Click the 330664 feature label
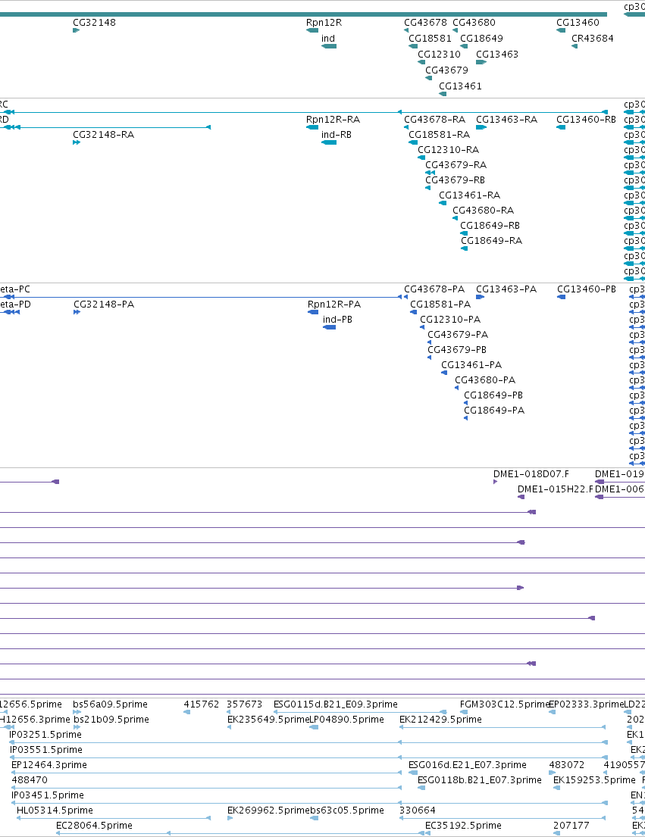 418,810
